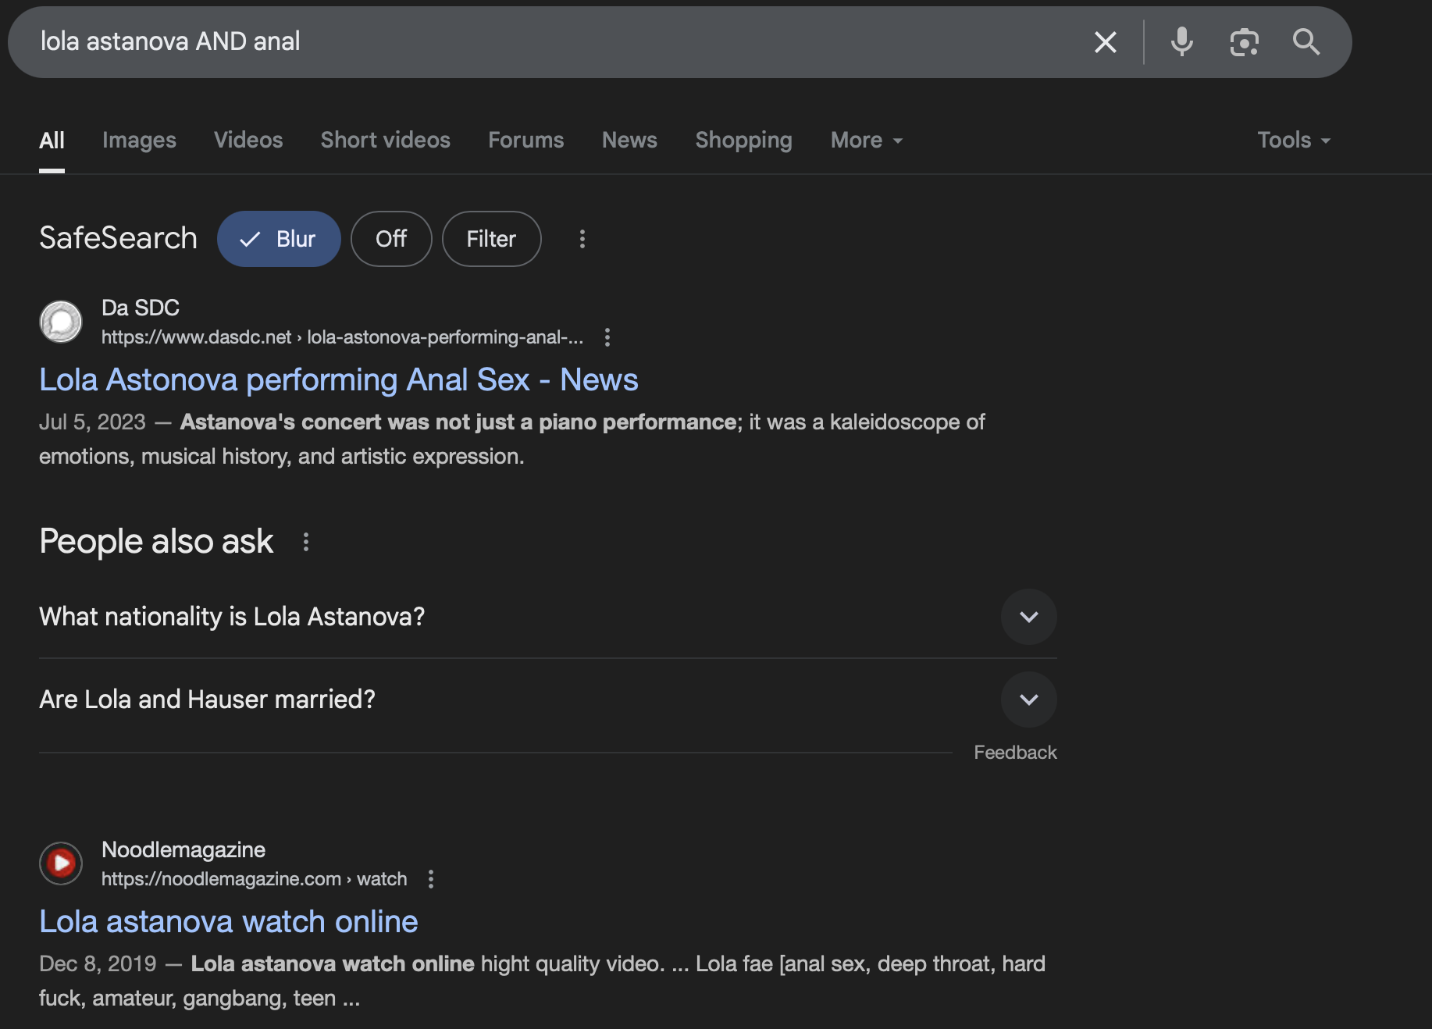Switch to the Images tab
Image resolution: width=1432 pixels, height=1029 pixels.
pyautogui.click(x=139, y=141)
